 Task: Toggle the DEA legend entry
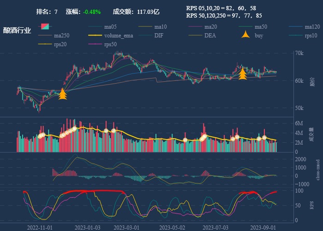click(210, 36)
